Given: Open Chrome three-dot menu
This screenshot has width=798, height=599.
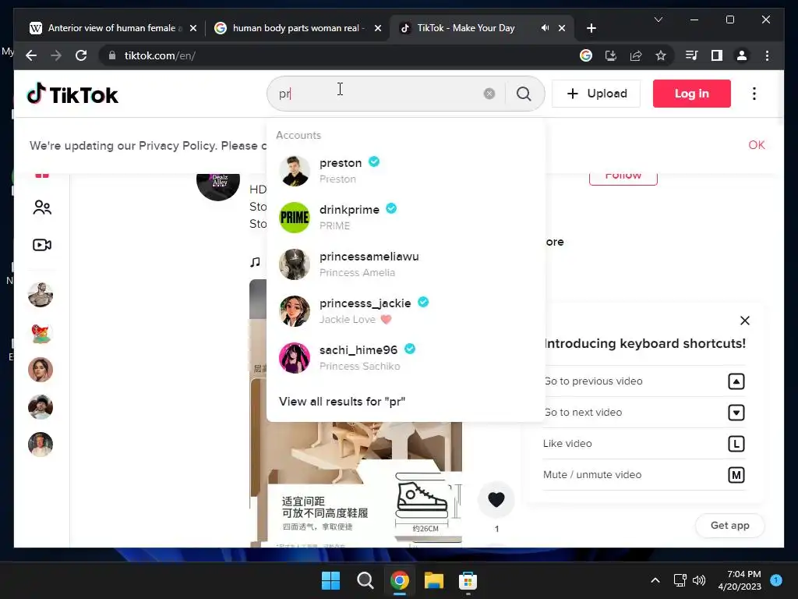Looking at the screenshot, I should 767,55.
